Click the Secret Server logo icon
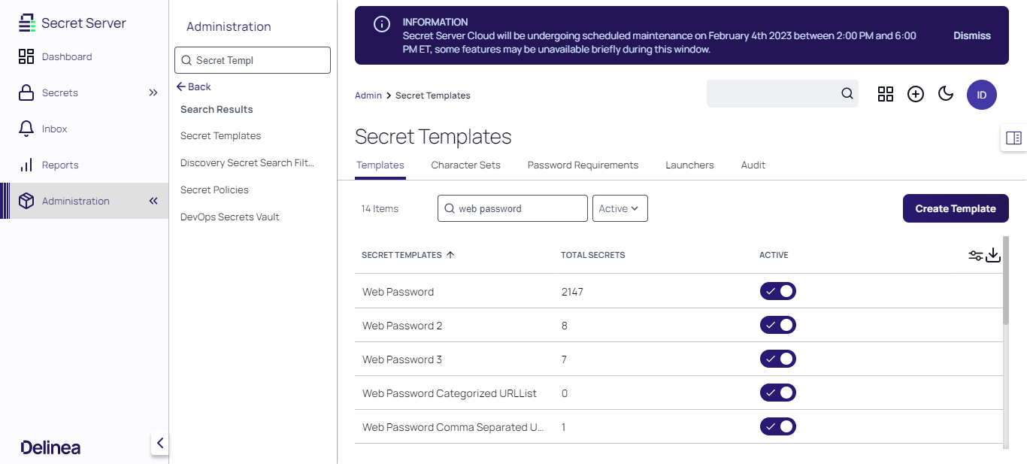 coord(27,23)
